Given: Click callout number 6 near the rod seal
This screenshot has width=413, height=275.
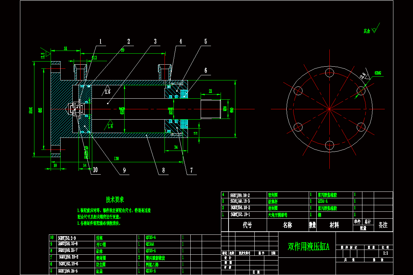Looking at the screenshot, I should click(x=206, y=70).
